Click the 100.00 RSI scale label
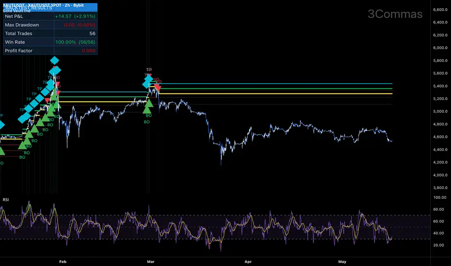 (x=440, y=197)
